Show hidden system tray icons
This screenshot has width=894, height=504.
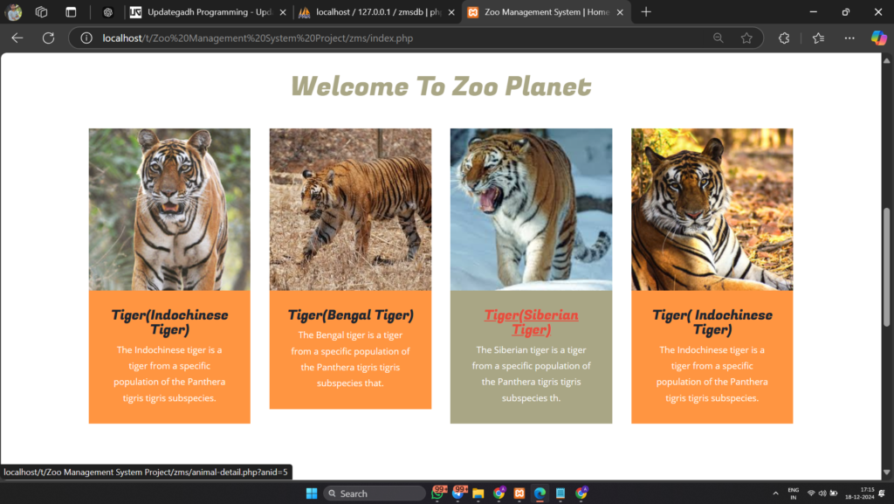775,494
